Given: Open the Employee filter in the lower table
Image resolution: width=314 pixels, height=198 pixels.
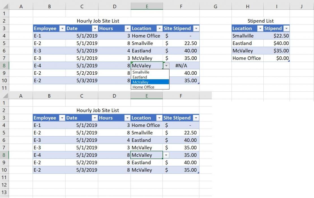Looking at the screenshot, I should click(63, 118).
